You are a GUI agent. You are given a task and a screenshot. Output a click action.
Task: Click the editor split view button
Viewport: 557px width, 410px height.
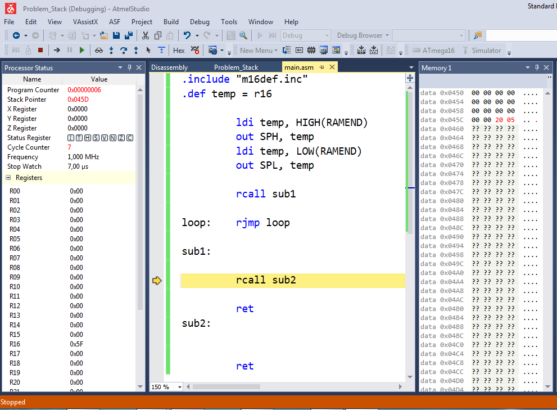pyautogui.click(x=410, y=78)
